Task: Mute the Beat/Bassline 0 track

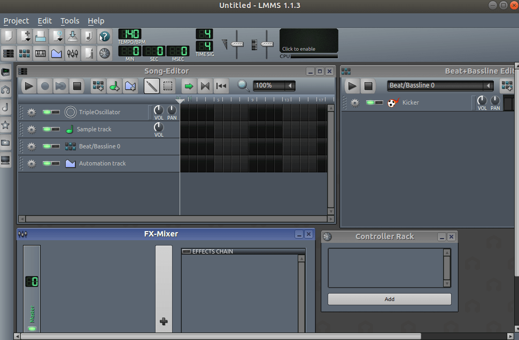Action: [47, 146]
